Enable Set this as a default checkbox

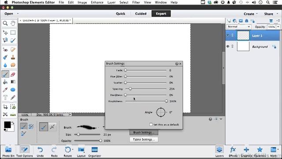[151, 125]
